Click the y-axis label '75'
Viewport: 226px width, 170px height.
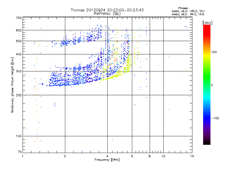click(20, 152)
